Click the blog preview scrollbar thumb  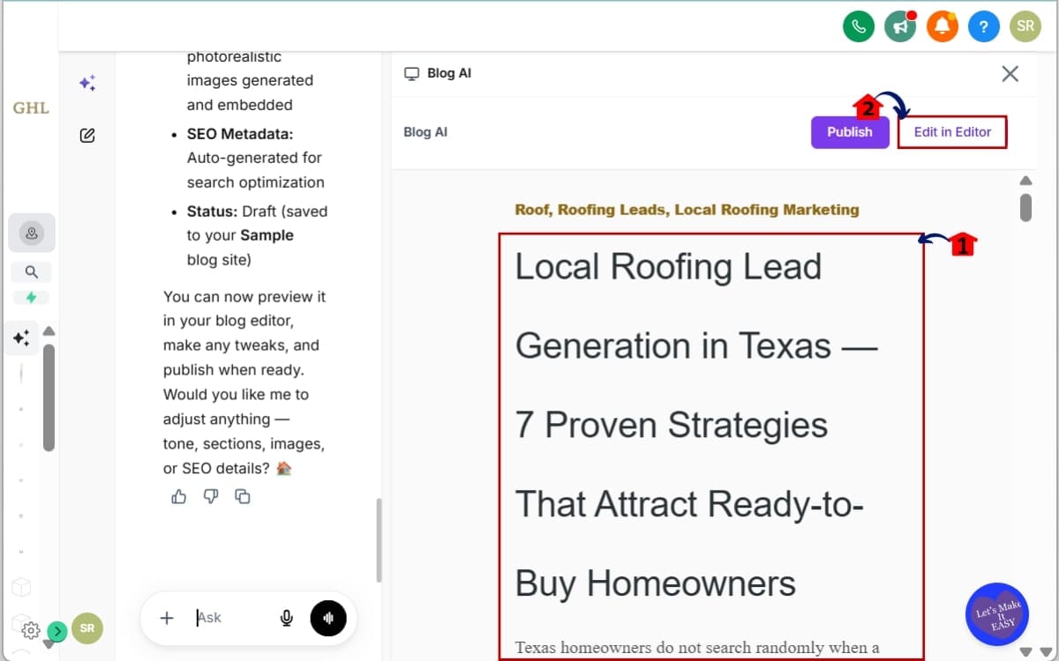coord(1025,206)
